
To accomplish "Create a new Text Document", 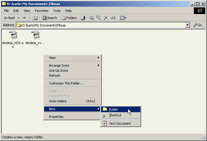I will click(121, 123).
